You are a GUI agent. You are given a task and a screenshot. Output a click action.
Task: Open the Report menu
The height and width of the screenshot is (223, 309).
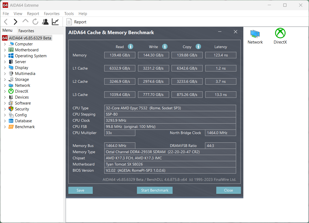tap(33, 14)
